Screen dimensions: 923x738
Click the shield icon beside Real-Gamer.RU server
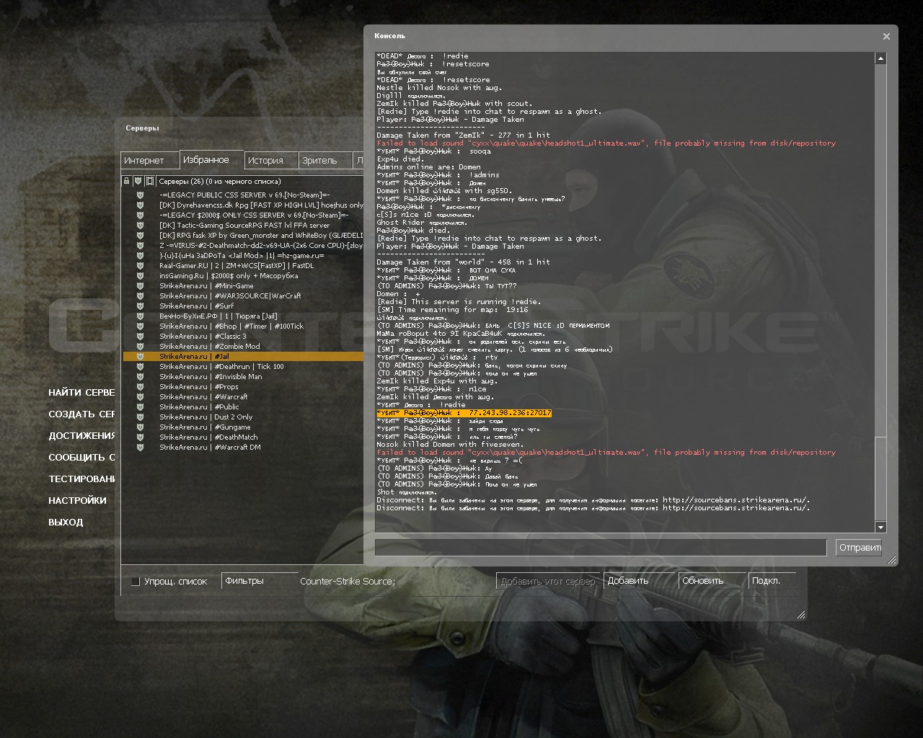coord(140,266)
